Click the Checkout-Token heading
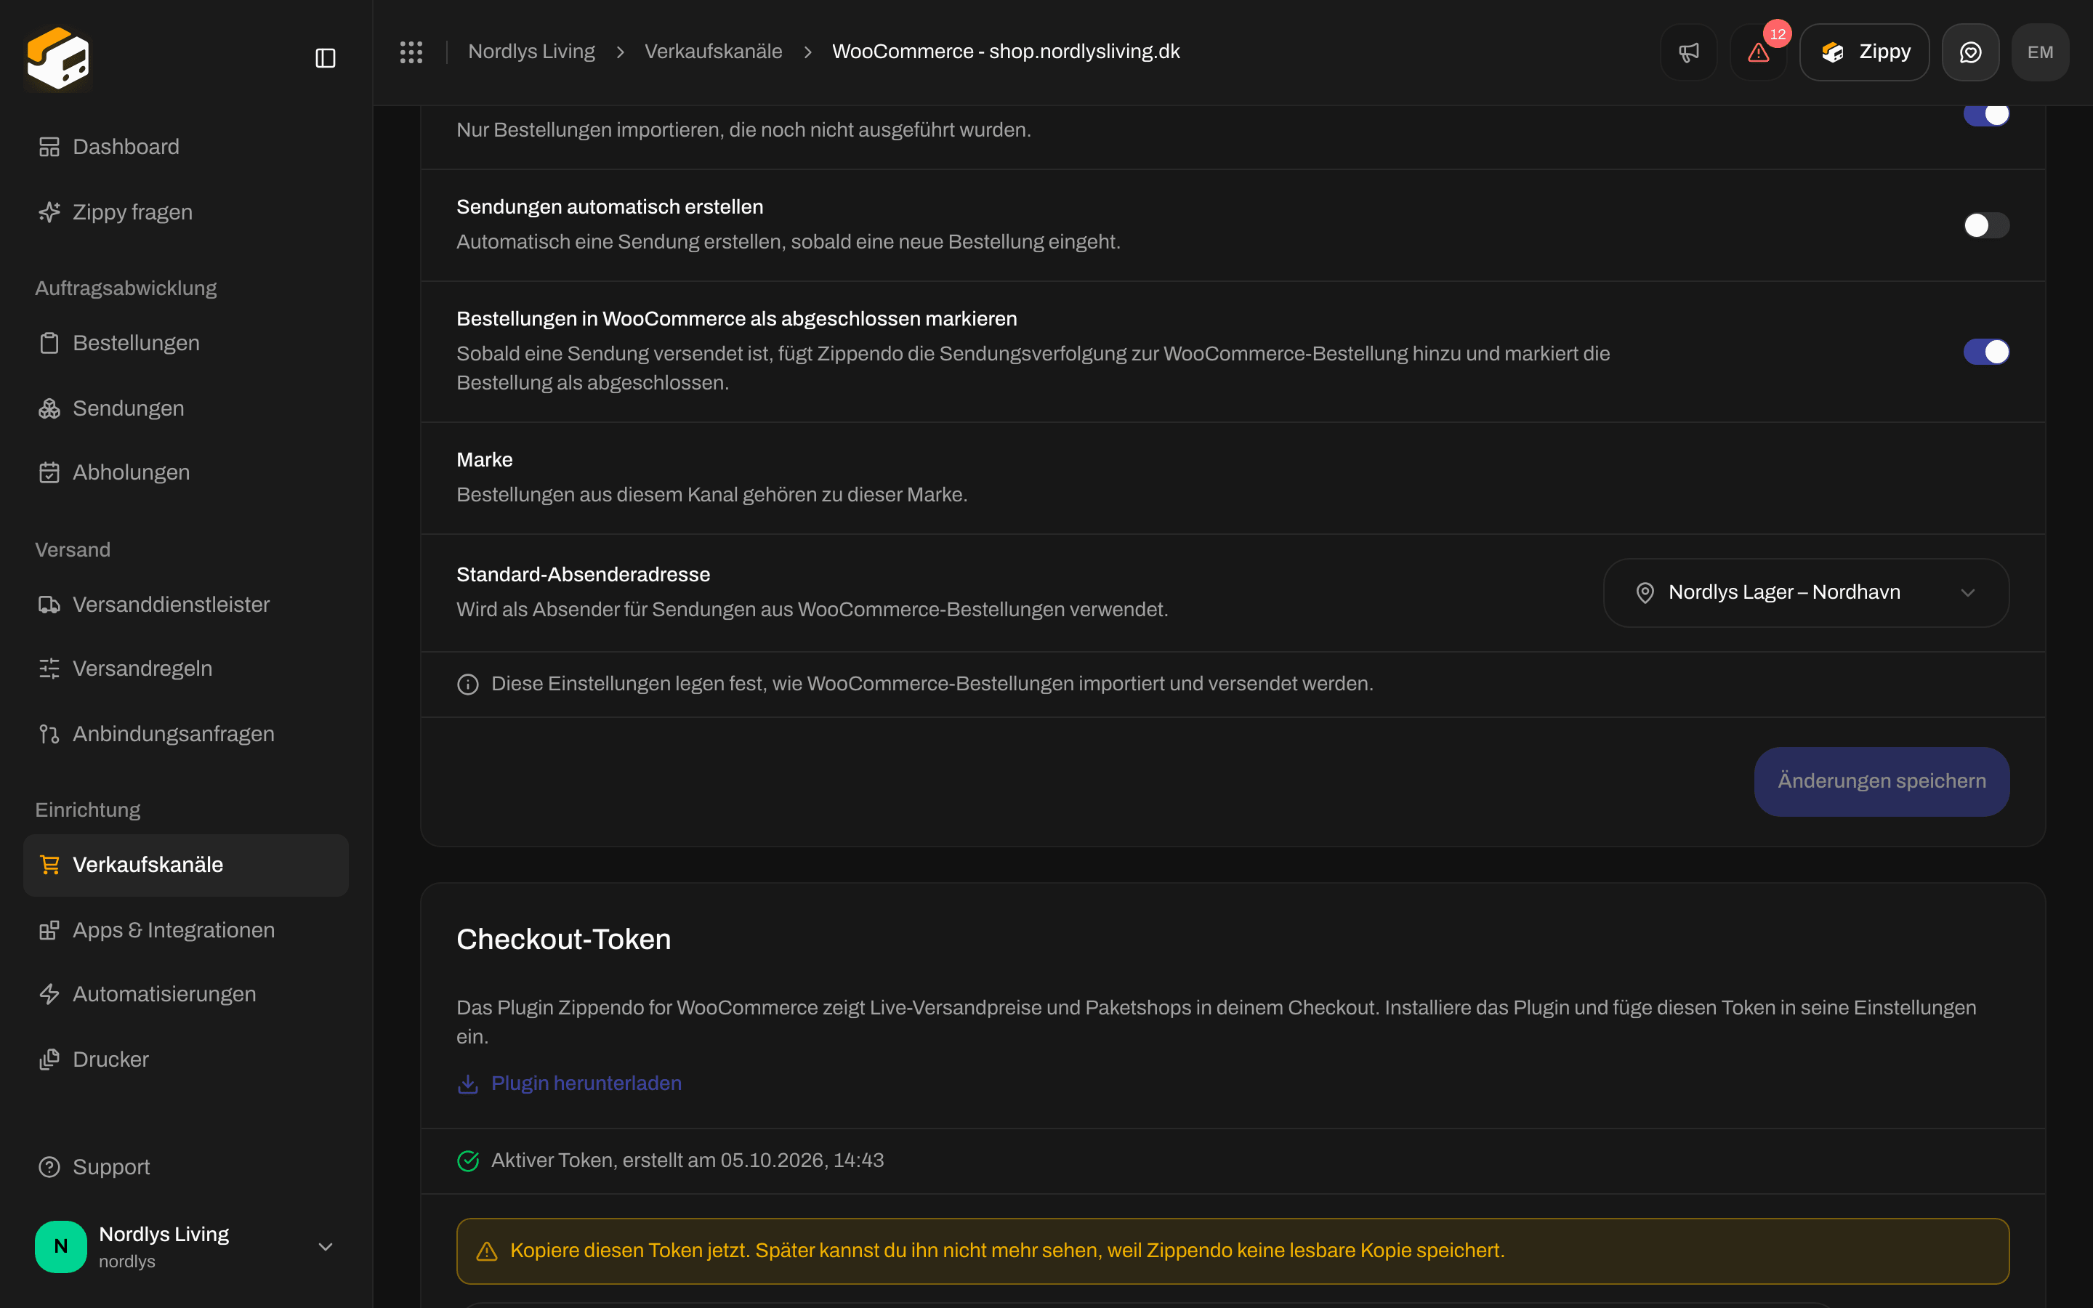The height and width of the screenshot is (1308, 2093). [x=564, y=940]
